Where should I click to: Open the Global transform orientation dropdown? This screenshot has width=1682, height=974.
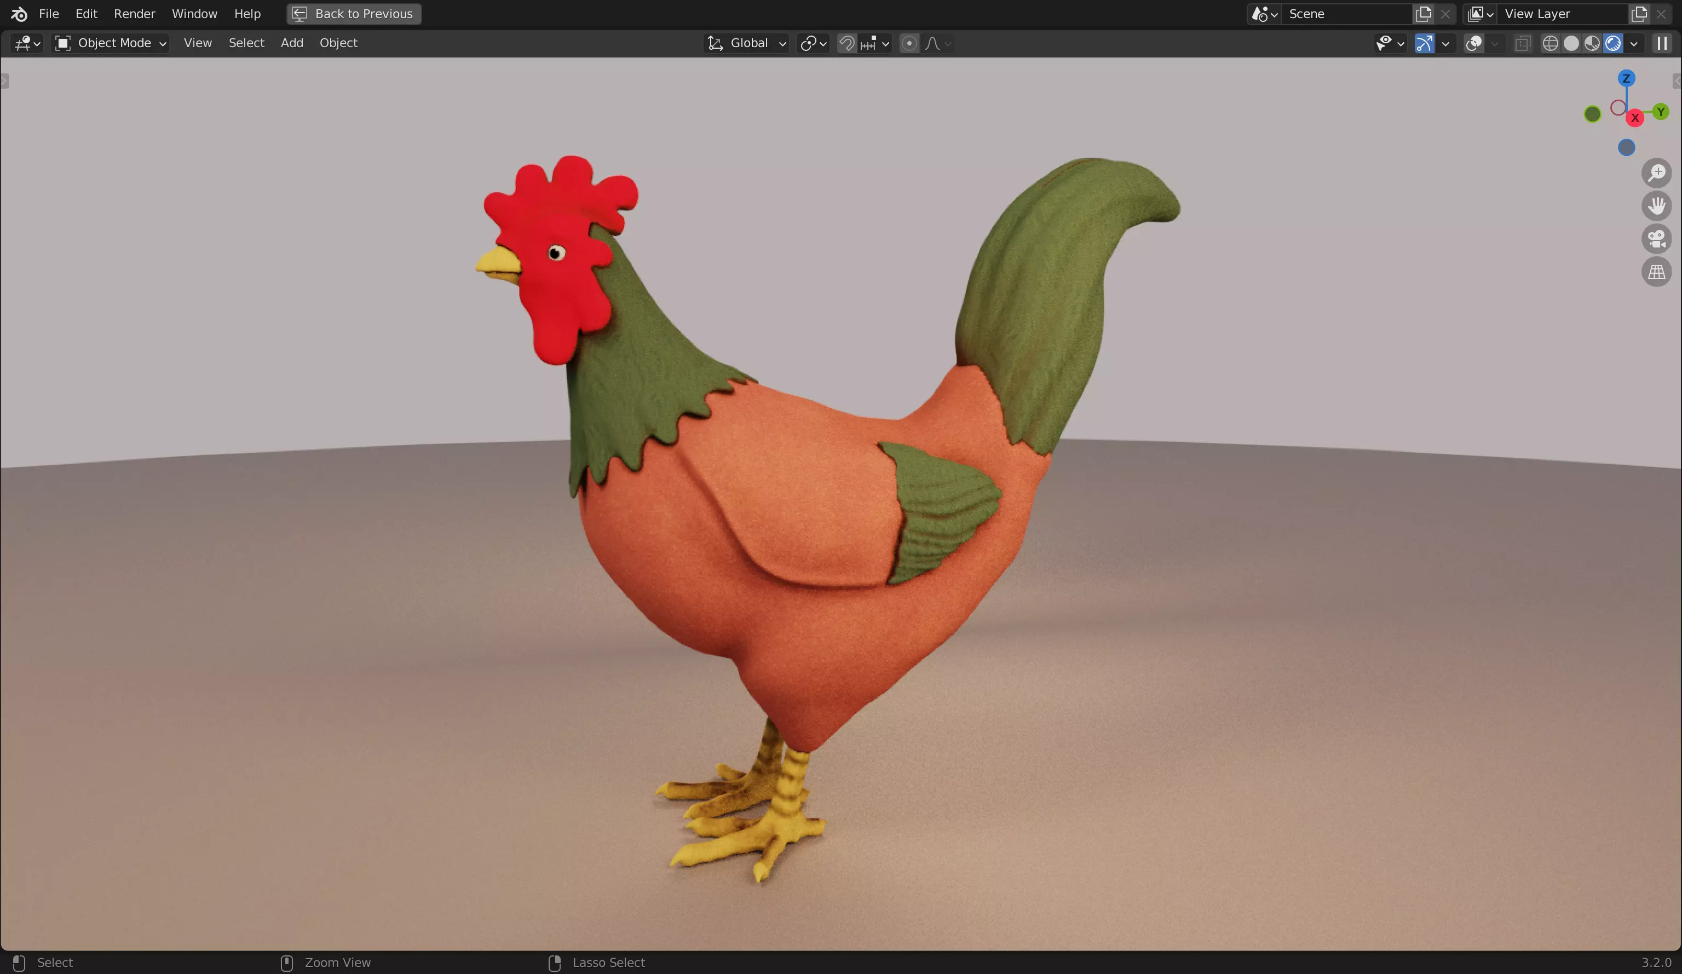(x=747, y=43)
